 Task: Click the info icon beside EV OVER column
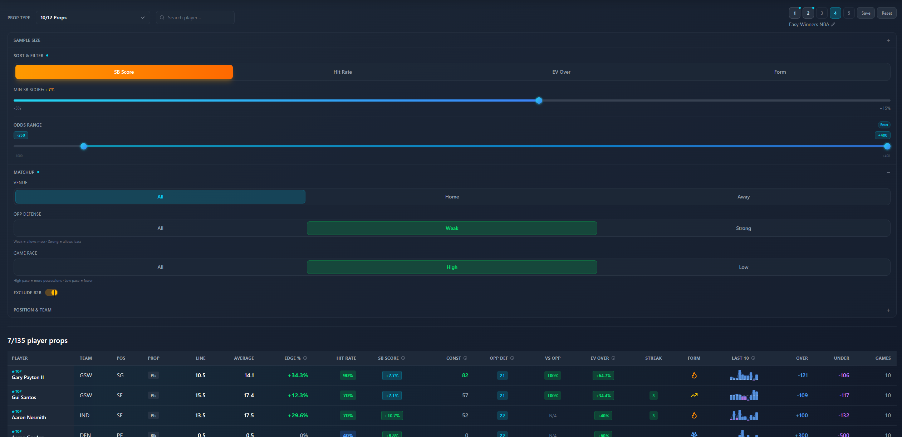click(x=613, y=358)
